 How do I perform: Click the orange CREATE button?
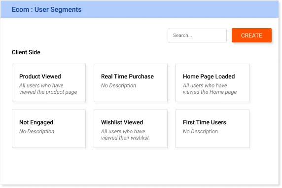pos(251,36)
